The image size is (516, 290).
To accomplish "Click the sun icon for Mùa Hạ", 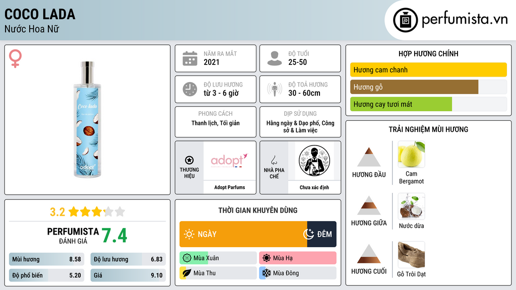I will point(267,258).
